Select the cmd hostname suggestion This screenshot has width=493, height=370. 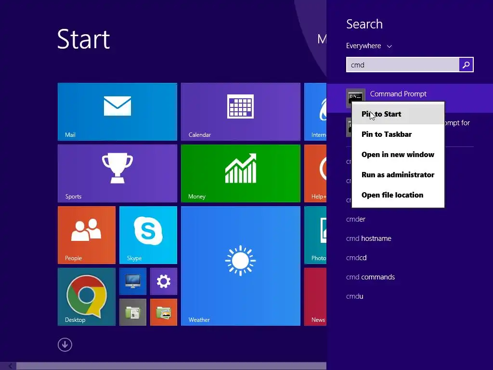pos(368,238)
